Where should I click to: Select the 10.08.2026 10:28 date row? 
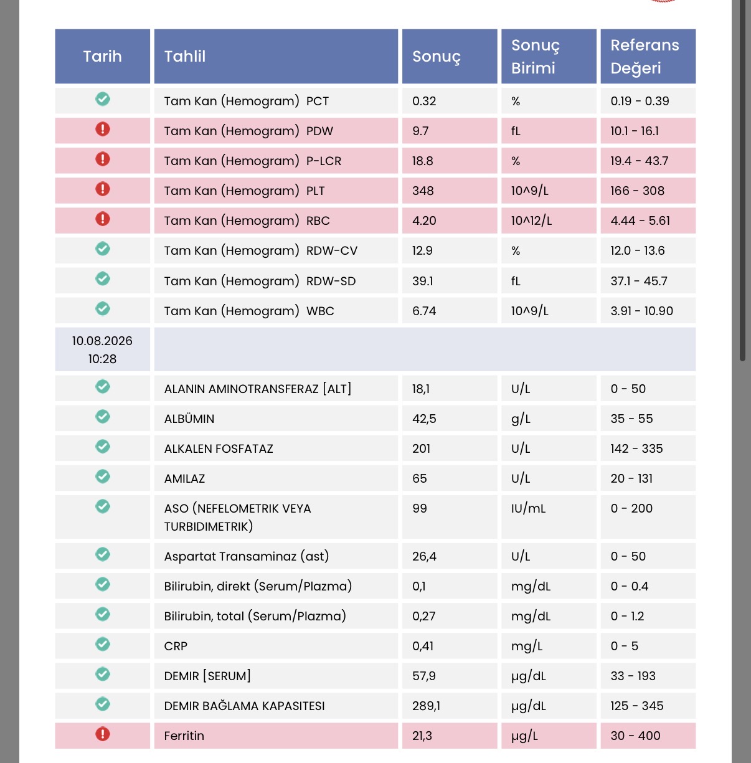375,349
